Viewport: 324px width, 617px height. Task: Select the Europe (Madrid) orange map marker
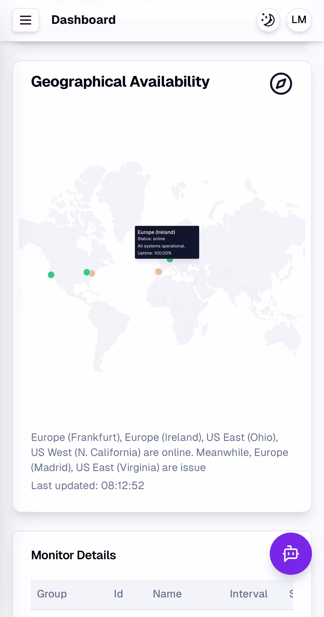tap(158, 272)
